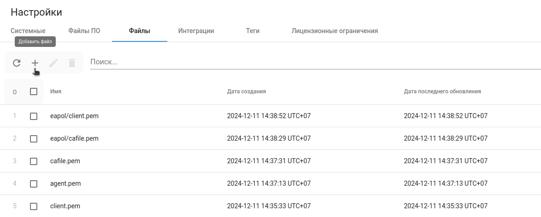
Task: Enable the agent.pem row checkbox
Action: click(x=34, y=184)
